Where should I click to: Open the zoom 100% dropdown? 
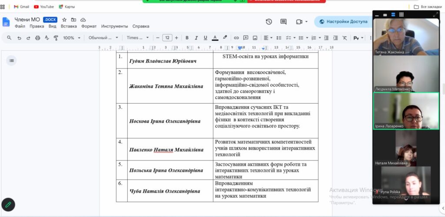coord(72,38)
